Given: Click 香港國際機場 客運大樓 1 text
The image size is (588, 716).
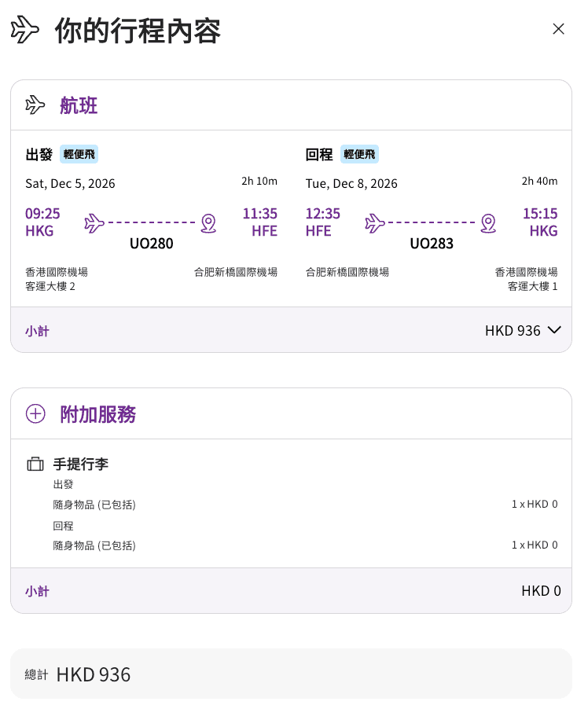Looking at the screenshot, I should [x=527, y=279].
